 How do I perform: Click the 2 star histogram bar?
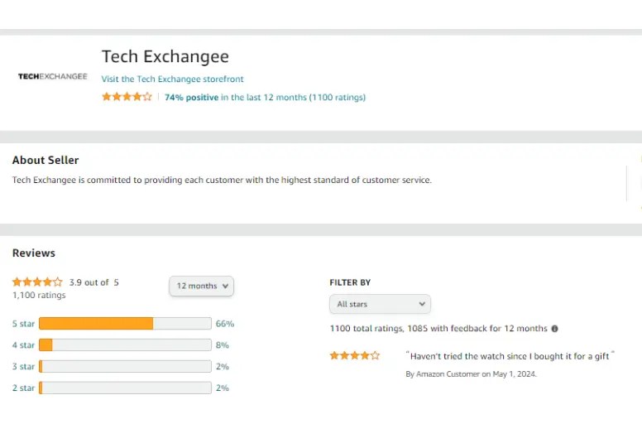[x=125, y=388]
